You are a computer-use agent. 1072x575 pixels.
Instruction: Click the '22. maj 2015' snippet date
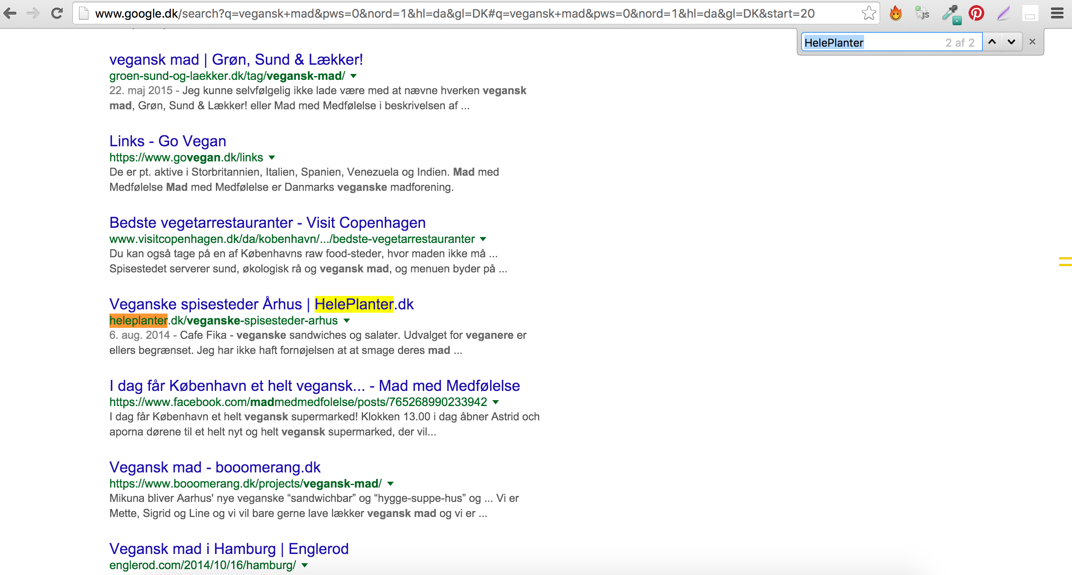point(141,91)
